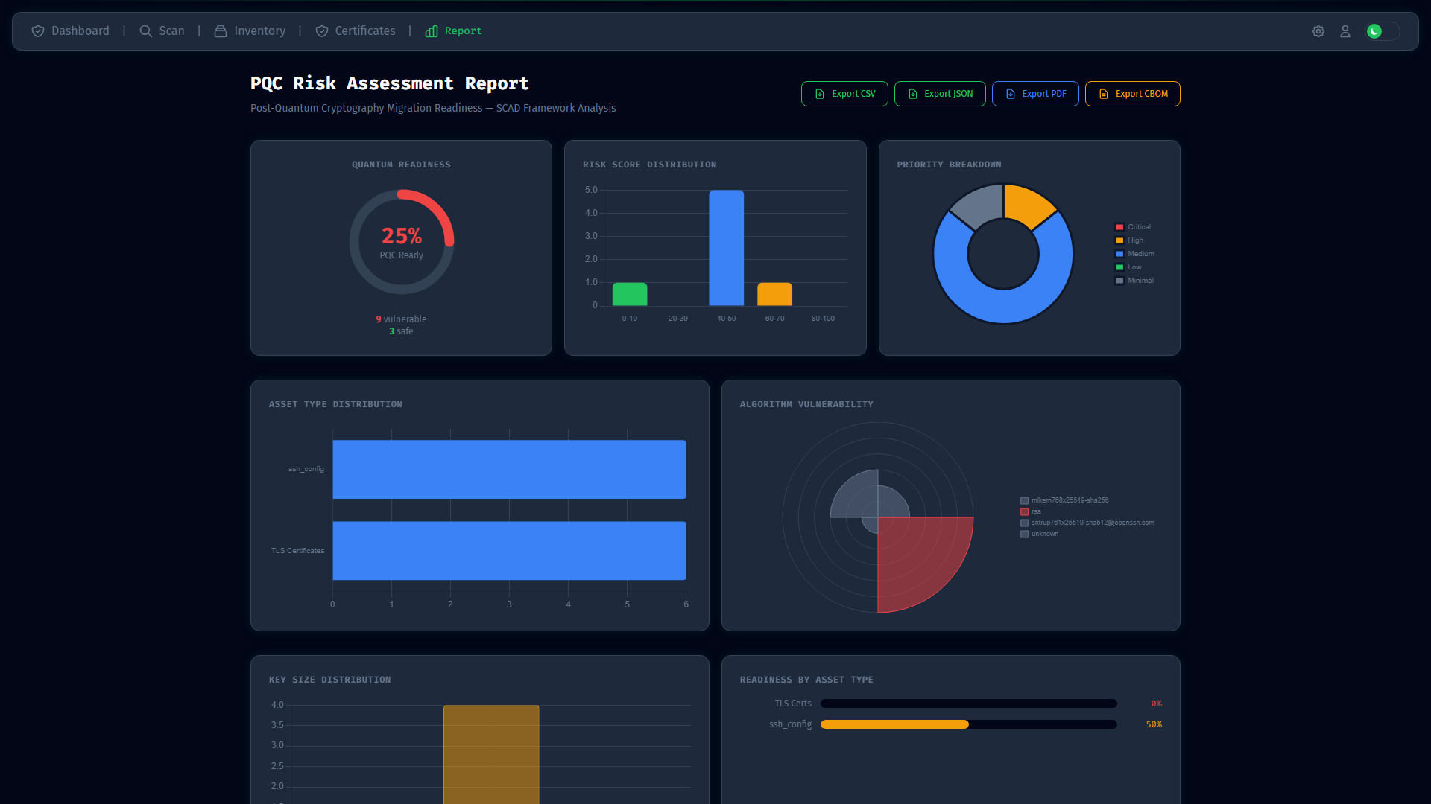Click the ssh_config readiness progress bar

(969, 724)
